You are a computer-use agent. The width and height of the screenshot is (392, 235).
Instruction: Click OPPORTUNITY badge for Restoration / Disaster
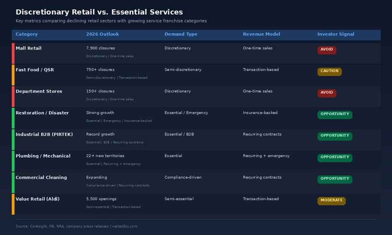[x=335, y=115]
